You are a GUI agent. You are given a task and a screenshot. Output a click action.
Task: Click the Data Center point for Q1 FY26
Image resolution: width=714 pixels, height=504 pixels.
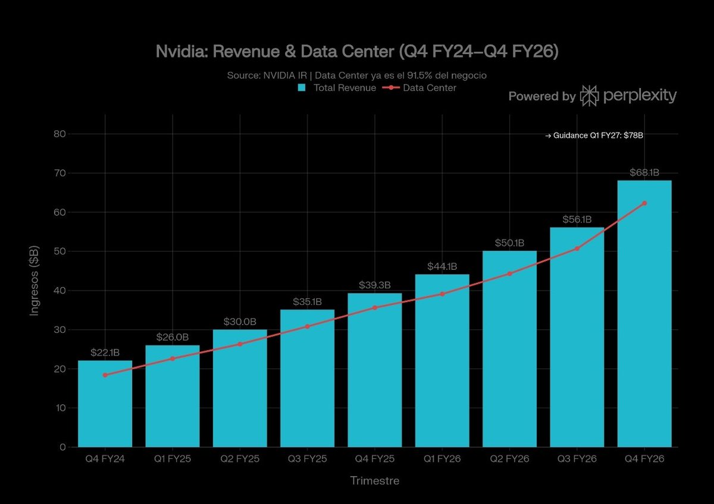[x=442, y=294]
